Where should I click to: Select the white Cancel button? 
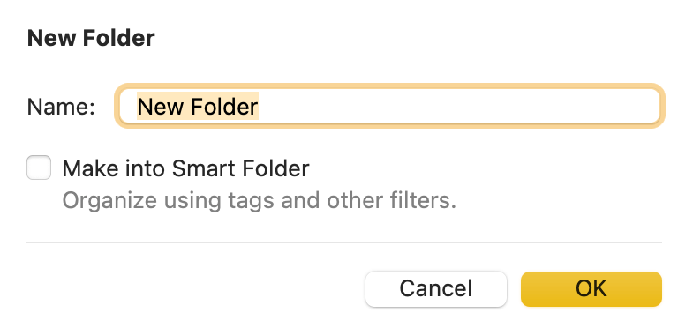(436, 288)
